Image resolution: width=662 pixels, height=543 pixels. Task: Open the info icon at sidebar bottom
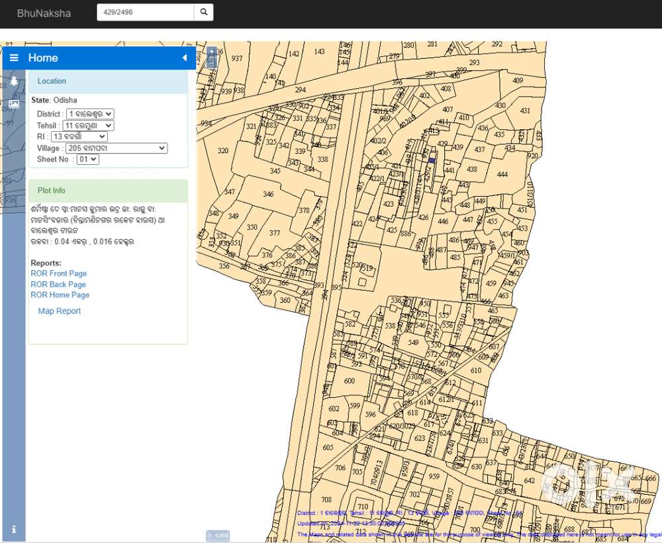click(14, 529)
